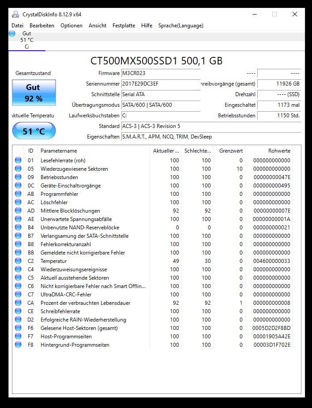Click the status icon for Gemeldete nicht korrigierbare Fehler
The height and width of the screenshot is (408, 312).
tap(18, 252)
